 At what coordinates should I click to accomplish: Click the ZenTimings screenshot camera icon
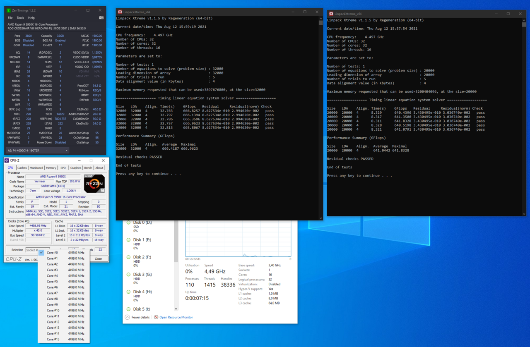pyautogui.click(x=101, y=18)
